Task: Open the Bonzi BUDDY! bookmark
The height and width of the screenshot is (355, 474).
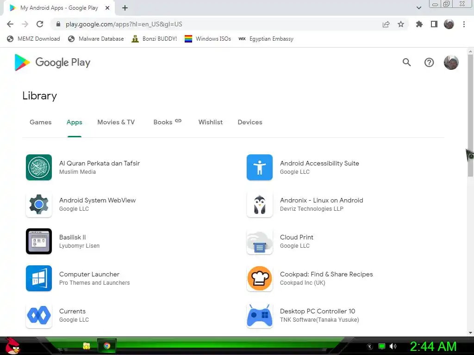Action: point(155,39)
